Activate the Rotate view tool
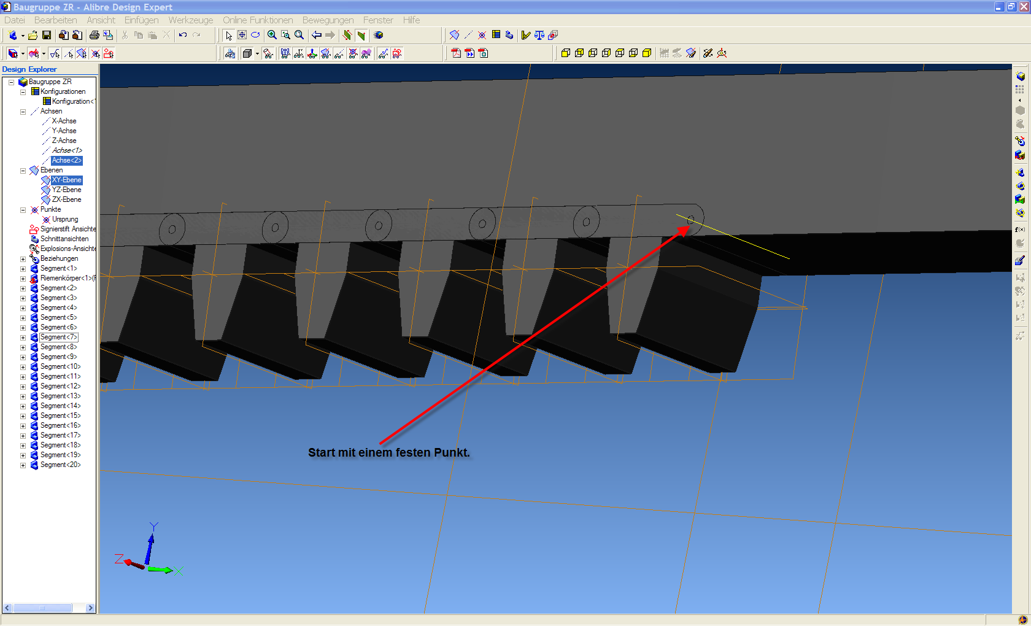 pos(256,35)
